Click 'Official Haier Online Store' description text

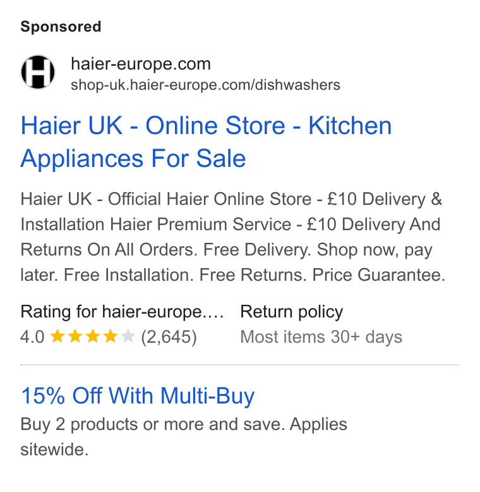[x=210, y=199]
